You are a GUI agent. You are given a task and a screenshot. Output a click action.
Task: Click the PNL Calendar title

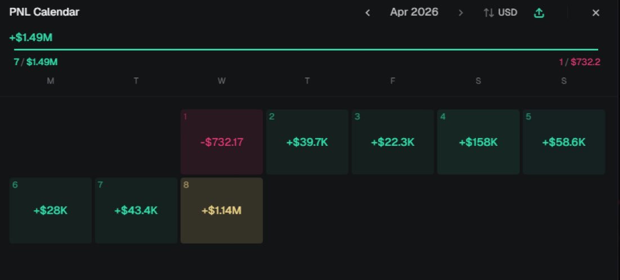[x=44, y=12]
